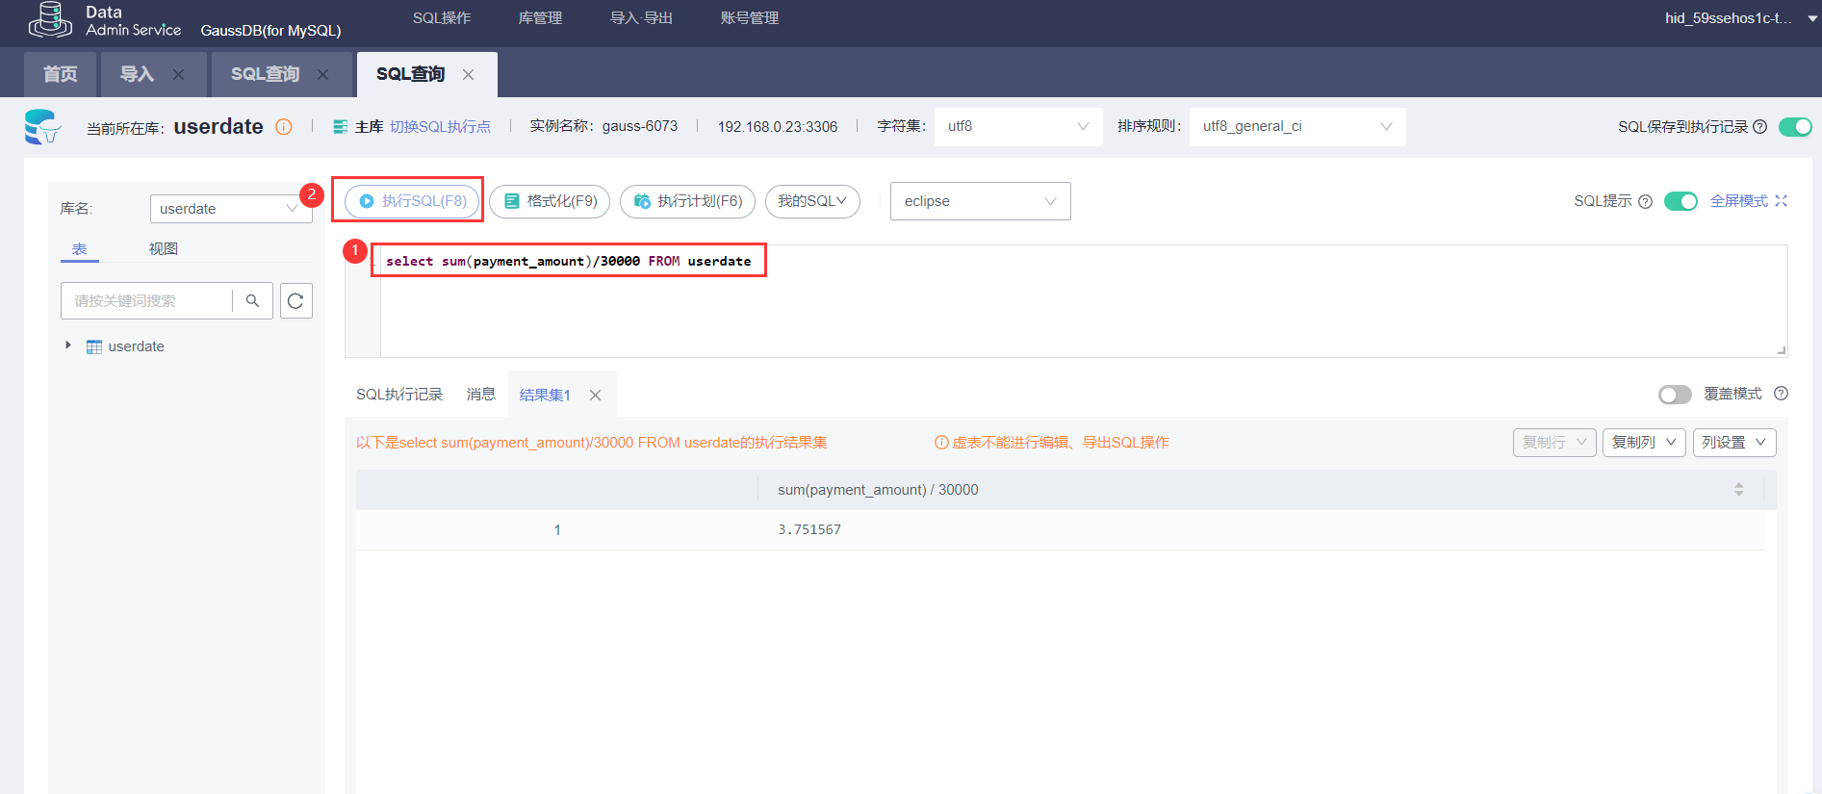Click row number 1 in results
Viewport: 1822px width, 794px height.
557,530
